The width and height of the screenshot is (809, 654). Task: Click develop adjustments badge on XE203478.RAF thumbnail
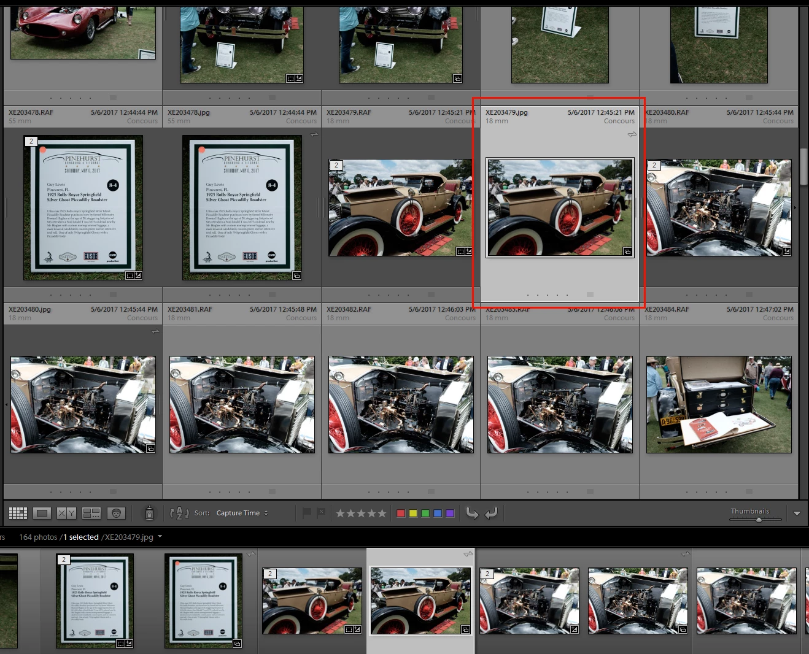(x=137, y=275)
